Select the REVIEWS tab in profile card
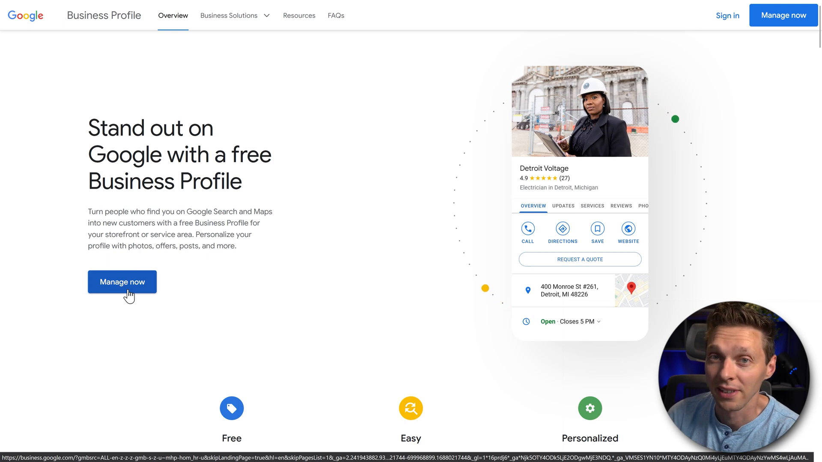 [x=621, y=206]
